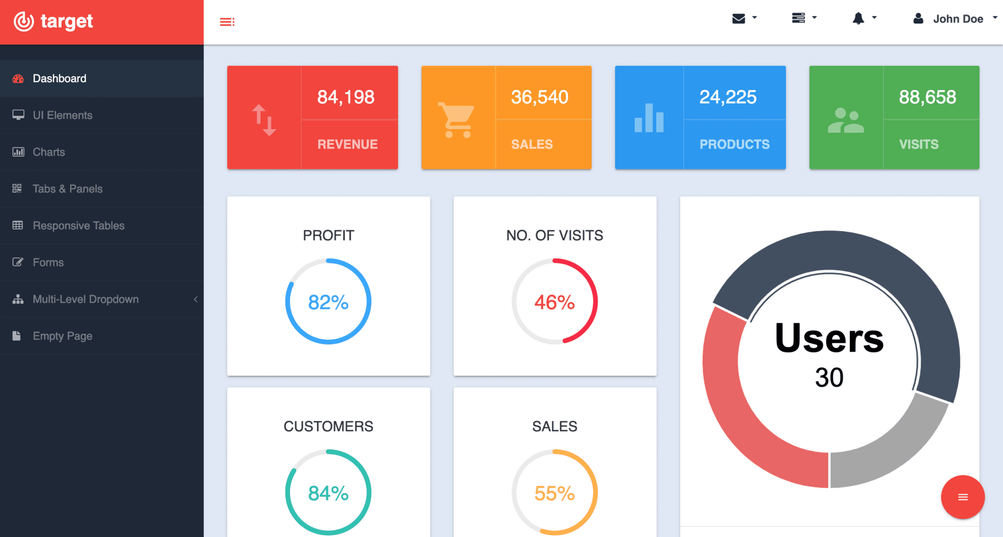Open the messages envelope icon

[739, 18]
